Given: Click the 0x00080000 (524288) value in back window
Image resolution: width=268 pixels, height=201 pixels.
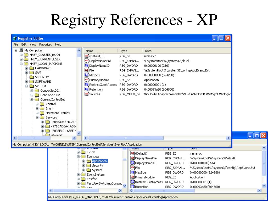Looking at the screenshot, I should (205, 172).
